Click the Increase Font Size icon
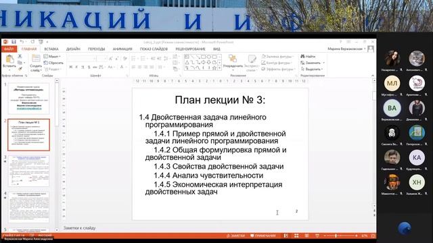433x243 pixels. [x=111, y=59]
